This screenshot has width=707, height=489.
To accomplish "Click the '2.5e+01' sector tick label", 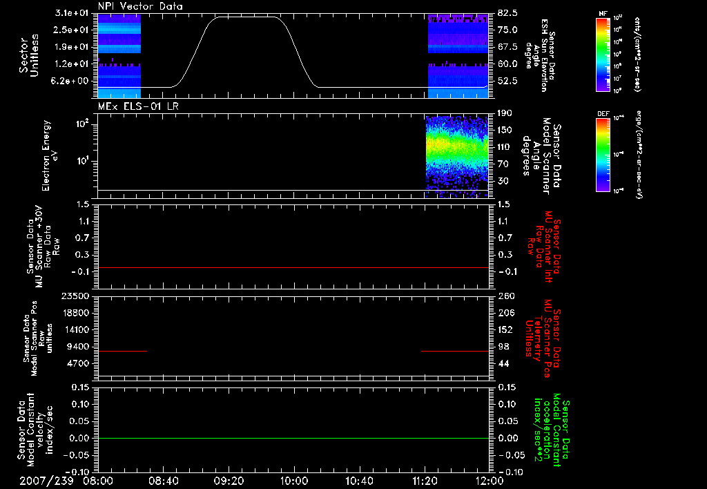I will [x=72, y=30].
